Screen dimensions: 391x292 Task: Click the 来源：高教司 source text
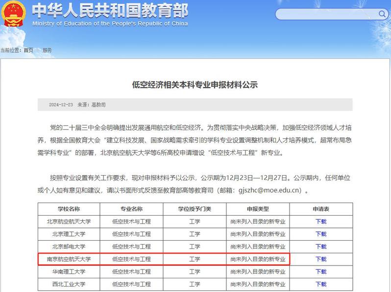coord(91,105)
